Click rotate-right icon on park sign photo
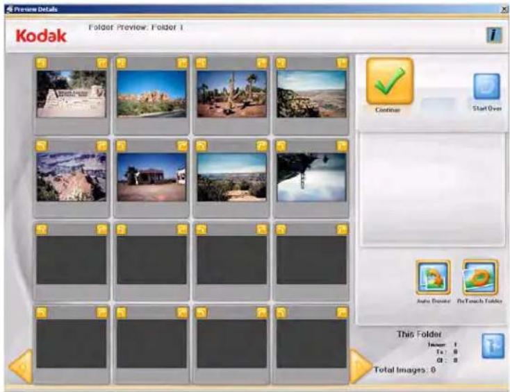Screen dimensions: 510x392 pos(102,63)
